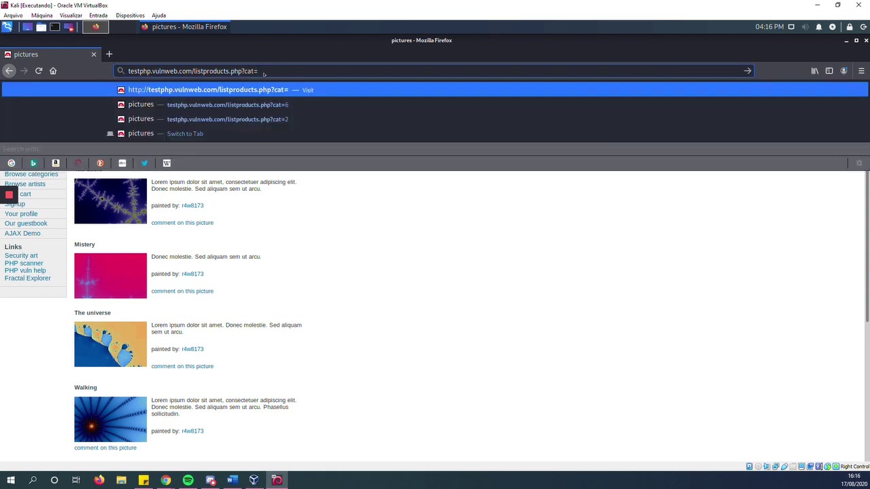Open AJAX Demo link

click(22, 233)
